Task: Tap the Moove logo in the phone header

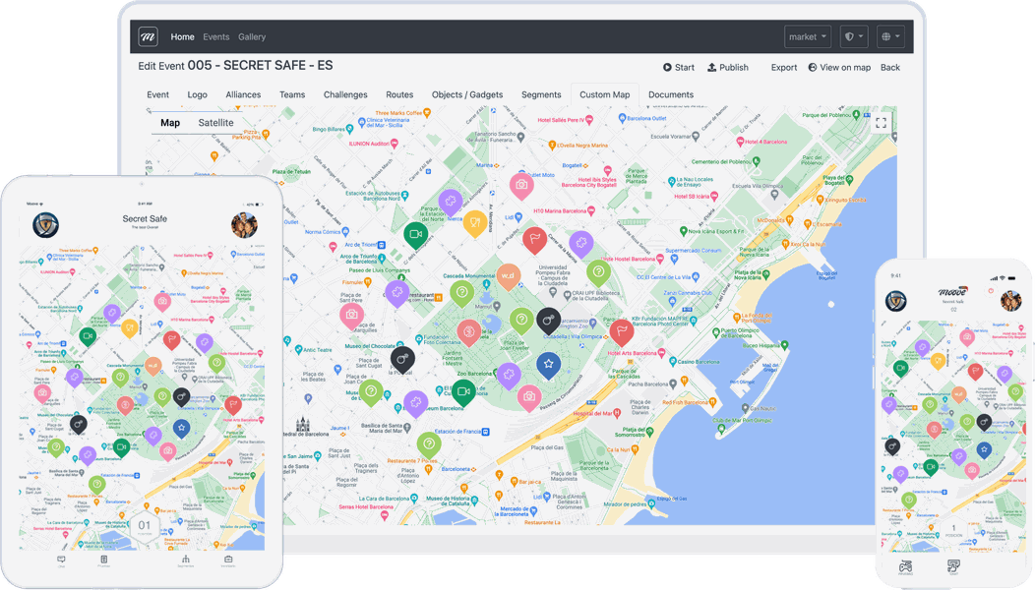Action: point(952,292)
